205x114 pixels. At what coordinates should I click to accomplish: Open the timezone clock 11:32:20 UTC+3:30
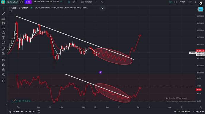coord(182,112)
